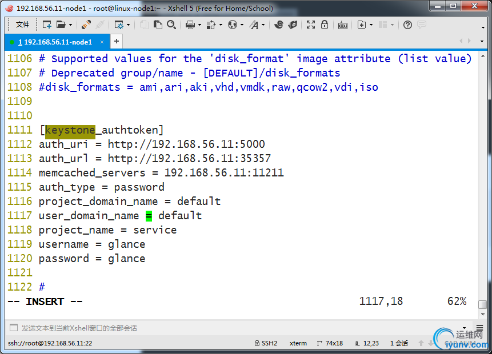
Task: Click the lock screen padlock icon
Action: point(325,25)
